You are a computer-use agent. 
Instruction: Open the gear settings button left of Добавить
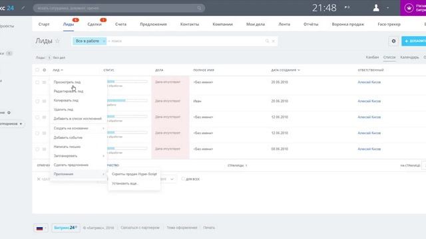pyautogui.click(x=393, y=41)
